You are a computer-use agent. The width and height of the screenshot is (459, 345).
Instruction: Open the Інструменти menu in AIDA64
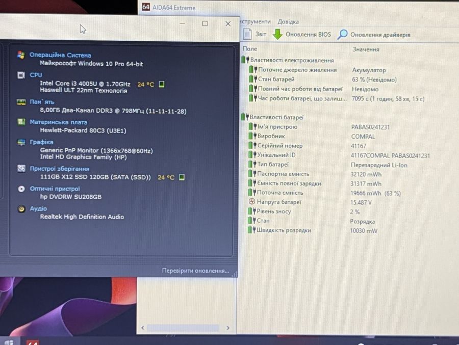(x=256, y=21)
